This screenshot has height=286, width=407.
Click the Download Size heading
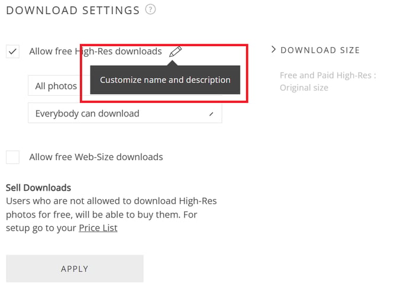(320, 50)
